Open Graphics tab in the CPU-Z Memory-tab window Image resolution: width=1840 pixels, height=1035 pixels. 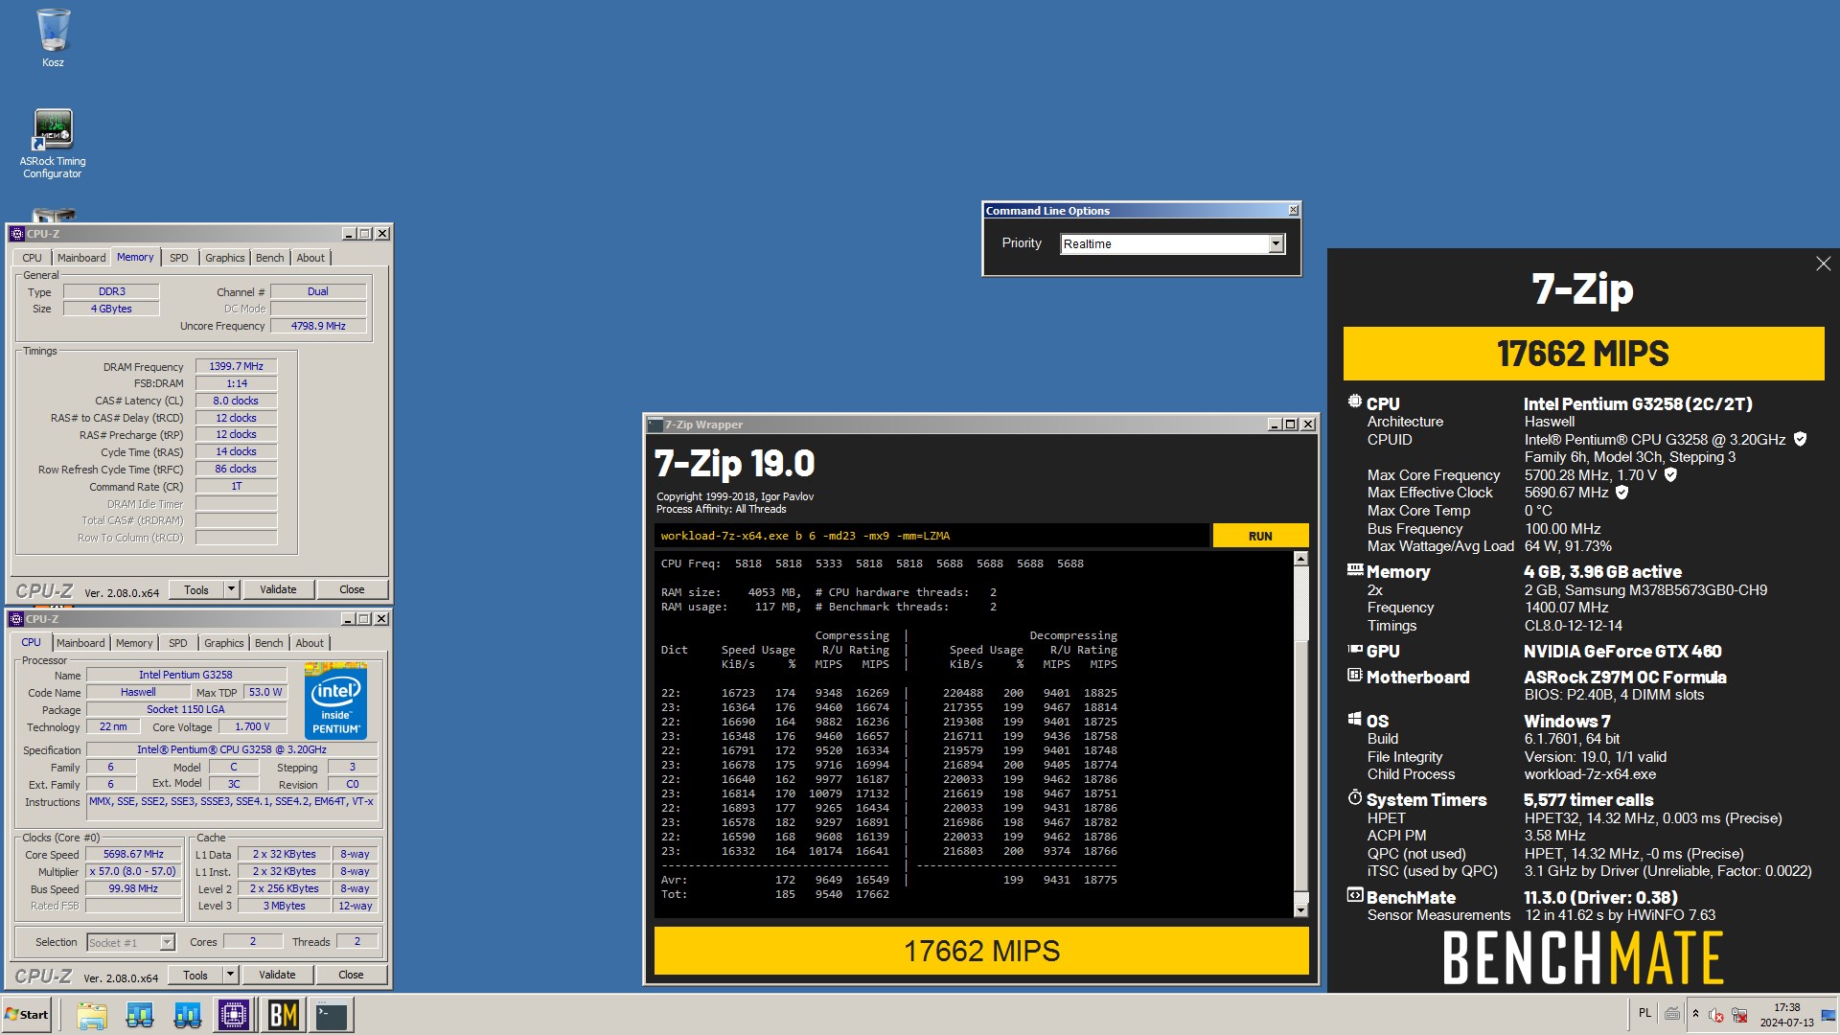coord(225,258)
